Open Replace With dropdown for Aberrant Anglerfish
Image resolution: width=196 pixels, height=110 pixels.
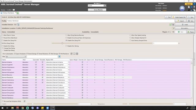(68, 65)
